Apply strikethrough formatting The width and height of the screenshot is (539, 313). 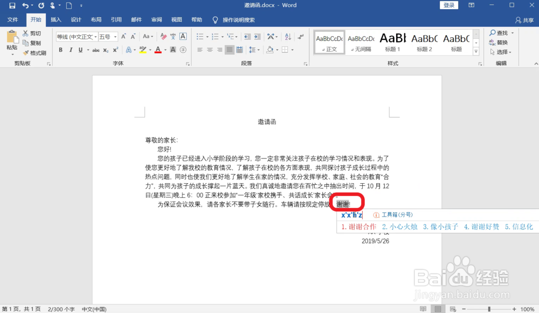[x=96, y=50]
